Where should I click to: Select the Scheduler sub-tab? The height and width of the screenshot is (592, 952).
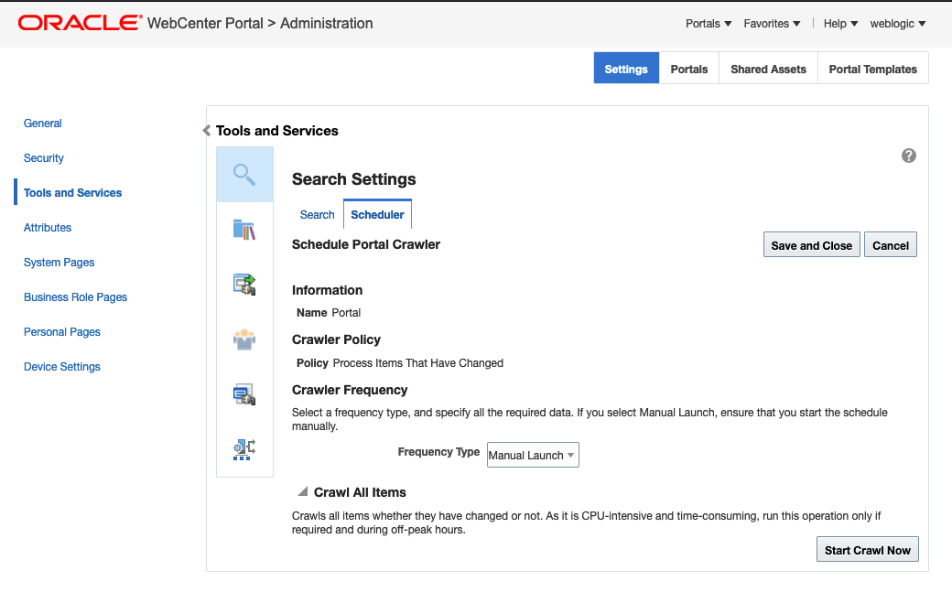point(377,214)
